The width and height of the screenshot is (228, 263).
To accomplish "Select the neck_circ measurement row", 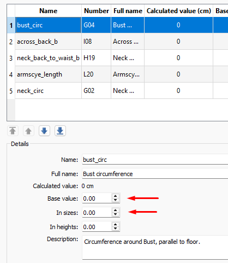I will coord(117,91).
